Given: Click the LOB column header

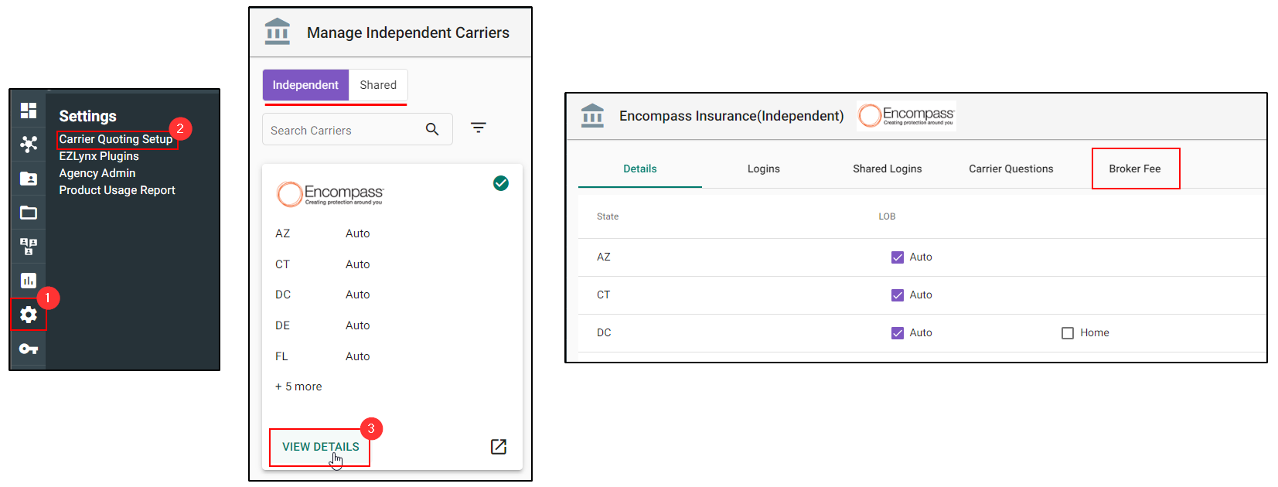Looking at the screenshot, I should click(x=887, y=216).
